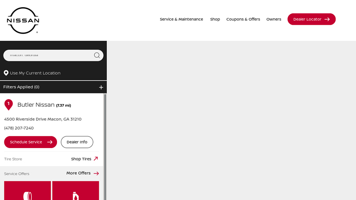Open the oil bottle service offer tile
This screenshot has width=356, height=200.
[x=76, y=191]
